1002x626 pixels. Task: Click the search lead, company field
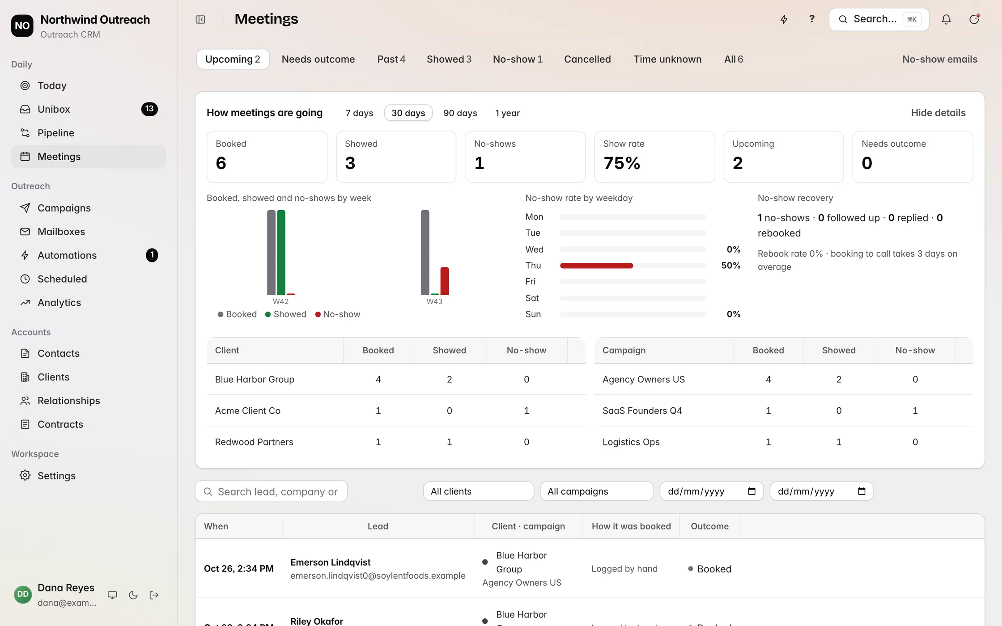271,491
